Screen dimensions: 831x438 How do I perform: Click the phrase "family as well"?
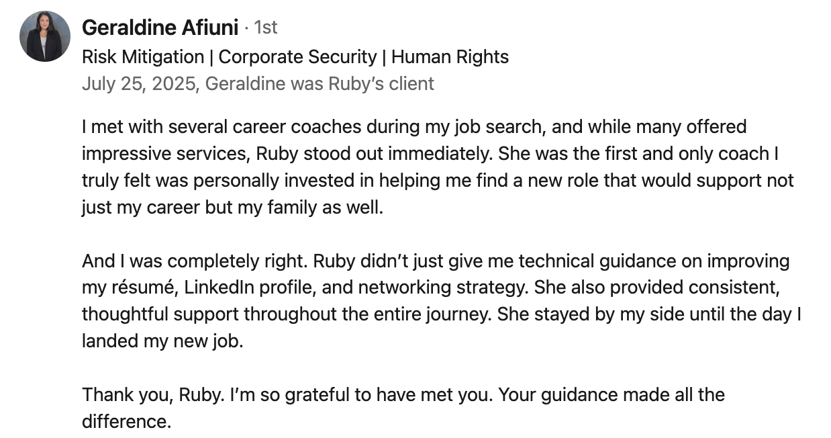pyautogui.click(x=325, y=208)
